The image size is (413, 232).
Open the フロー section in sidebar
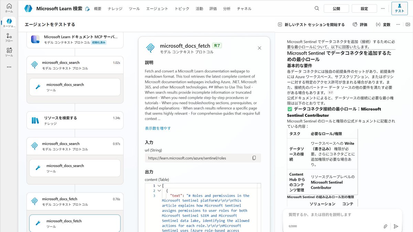point(9,38)
